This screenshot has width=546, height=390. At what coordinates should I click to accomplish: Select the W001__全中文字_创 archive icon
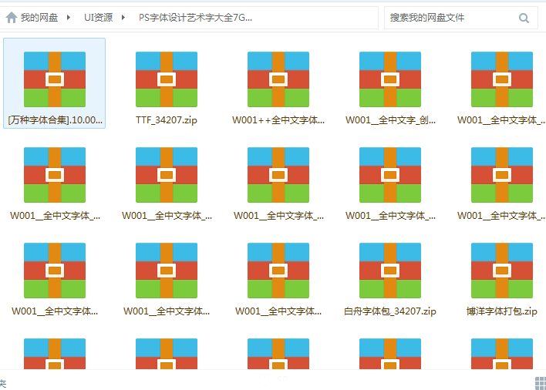390,79
